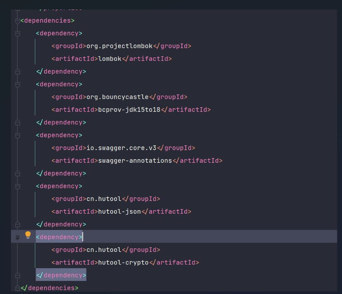This screenshot has height=294, width=342.
Task: Click <dependency> tag text above org.projectlombok line
Action: coord(59,33)
